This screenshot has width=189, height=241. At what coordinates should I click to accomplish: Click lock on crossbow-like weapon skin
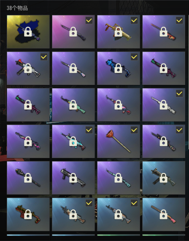[x=28, y=178]
